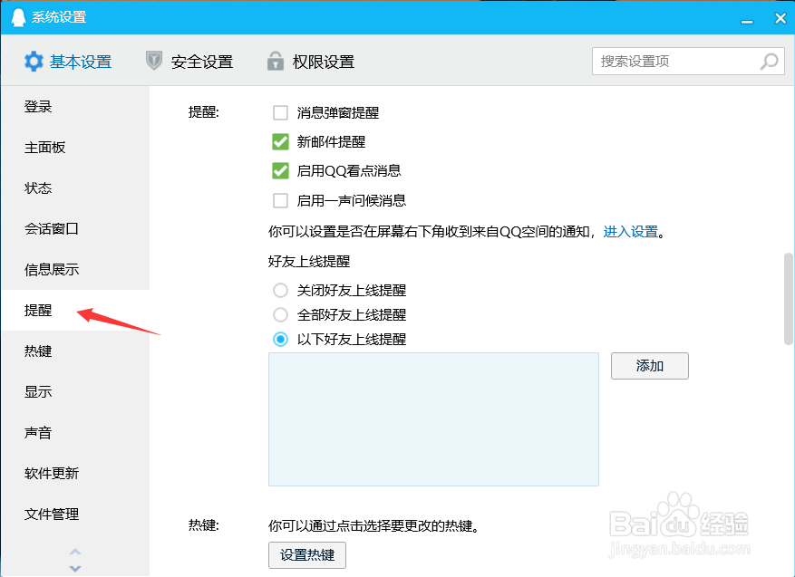Screen dimensions: 795x577
Task: Open 显示 section in sidebar
Action: (75, 391)
